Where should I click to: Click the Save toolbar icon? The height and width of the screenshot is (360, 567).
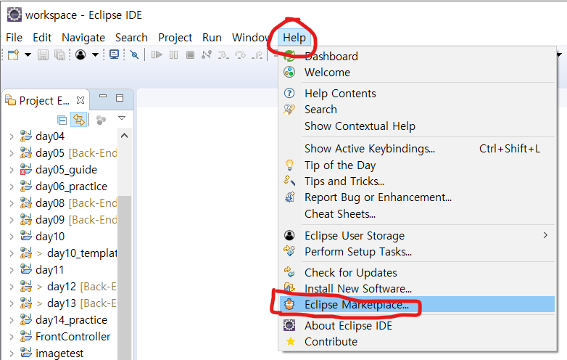pyautogui.click(x=43, y=55)
